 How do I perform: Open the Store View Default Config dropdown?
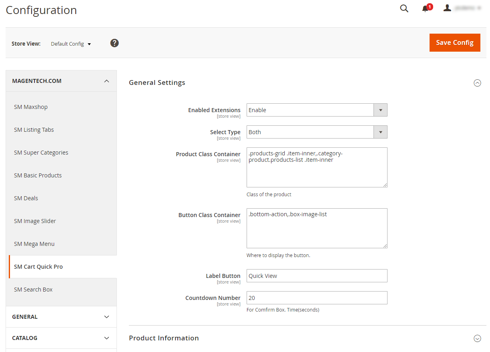[x=71, y=44]
